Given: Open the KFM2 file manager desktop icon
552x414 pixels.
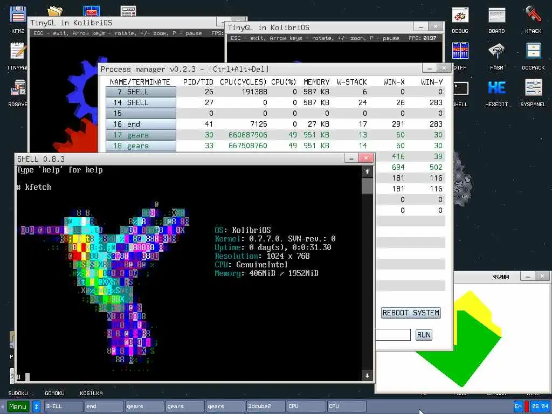Looking at the screenshot, I should [18, 16].
